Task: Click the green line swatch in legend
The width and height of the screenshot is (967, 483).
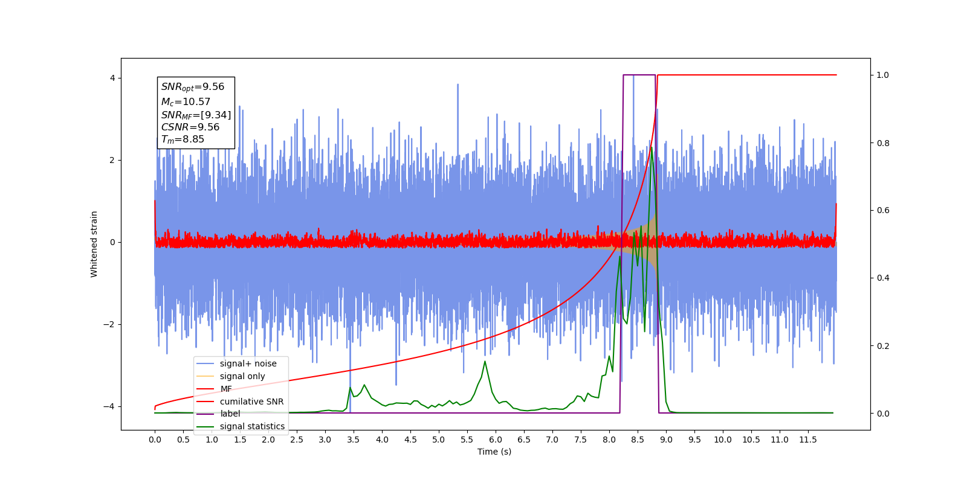Action: 205,426
